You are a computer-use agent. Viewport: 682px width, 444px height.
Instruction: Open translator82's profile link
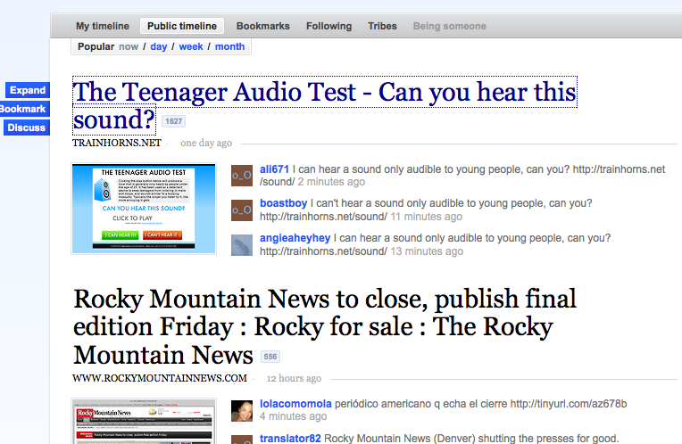tap(290, 439)
